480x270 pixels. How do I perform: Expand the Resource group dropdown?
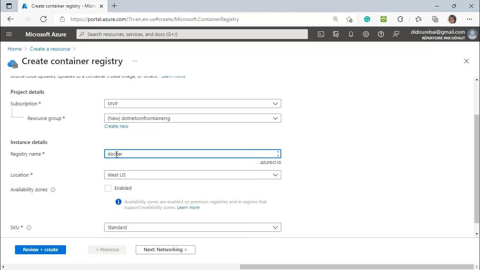click(x=193, y=118)
